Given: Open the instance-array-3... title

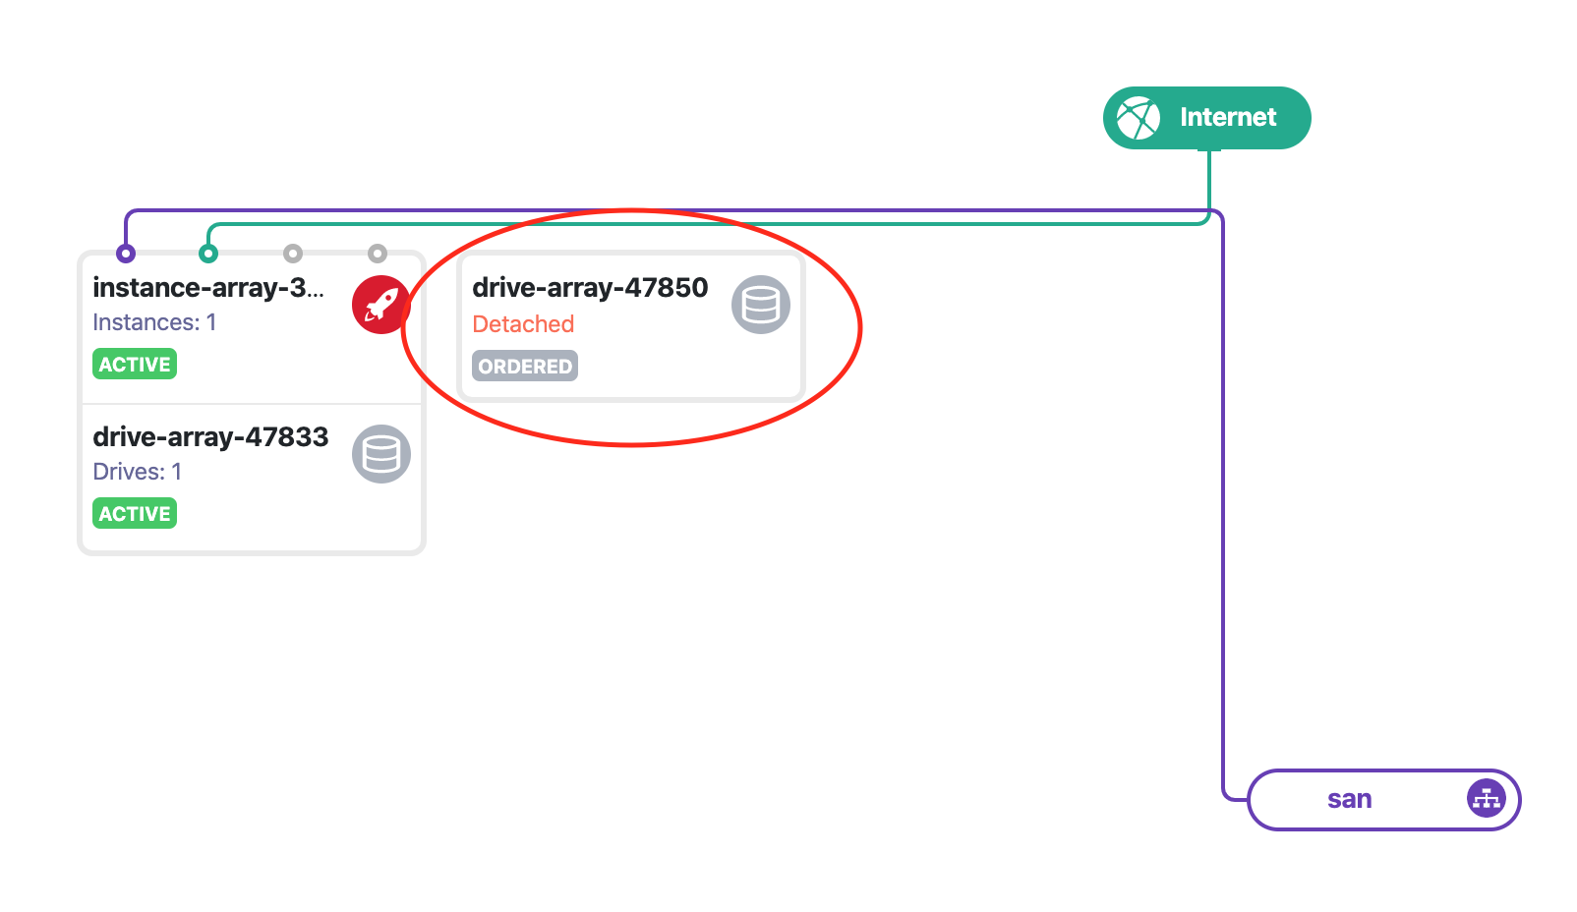Looking at the screenshot, I should click(207, 288).
